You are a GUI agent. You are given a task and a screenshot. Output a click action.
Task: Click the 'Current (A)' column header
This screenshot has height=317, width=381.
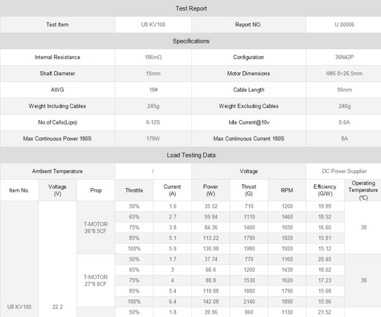point(172,190)
